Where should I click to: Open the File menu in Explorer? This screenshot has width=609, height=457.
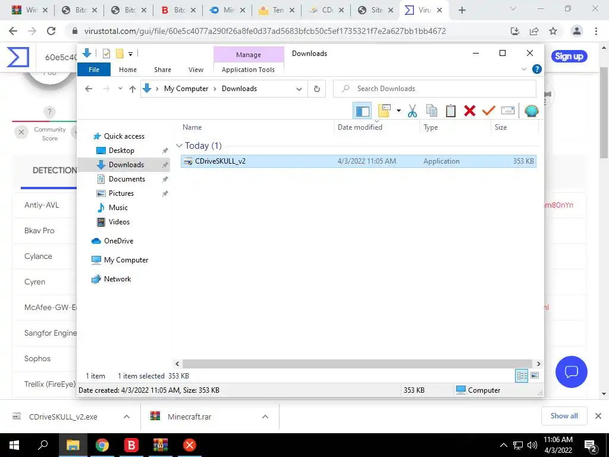pyautogui.click(x=94, y=70)
